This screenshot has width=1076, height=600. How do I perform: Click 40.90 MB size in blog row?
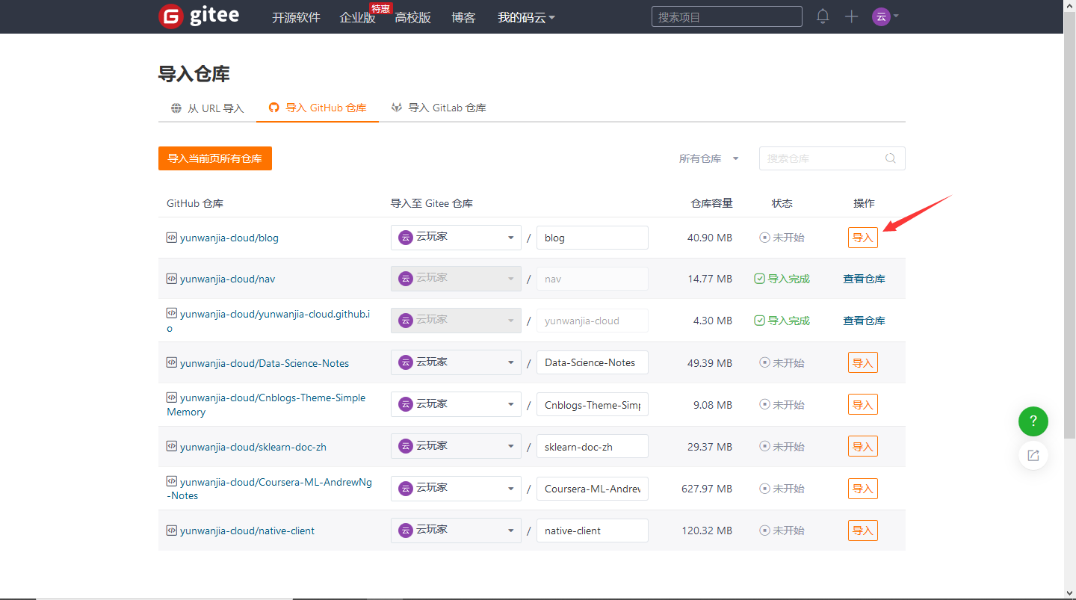[x=710, y=238]
